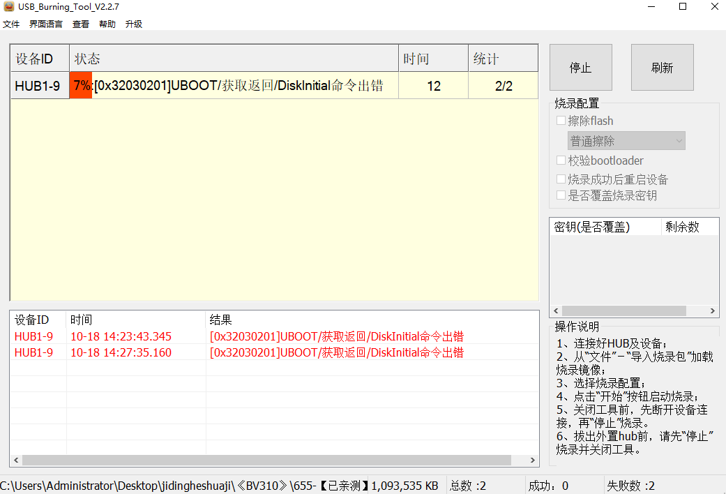Screen dimensions: 726x494
Task: Click the orange 7% progress bar
Action: click(81, 86)
